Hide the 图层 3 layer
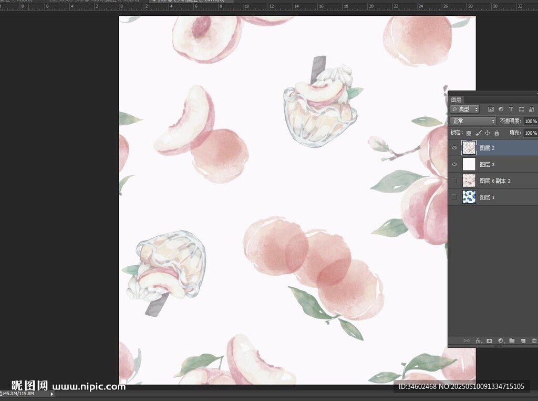The width and height of the screenshot is (538, 401). pos(454,164)
